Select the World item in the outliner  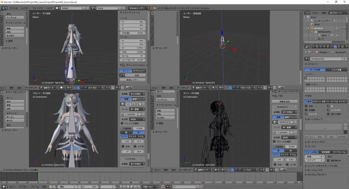coord(317,25)
